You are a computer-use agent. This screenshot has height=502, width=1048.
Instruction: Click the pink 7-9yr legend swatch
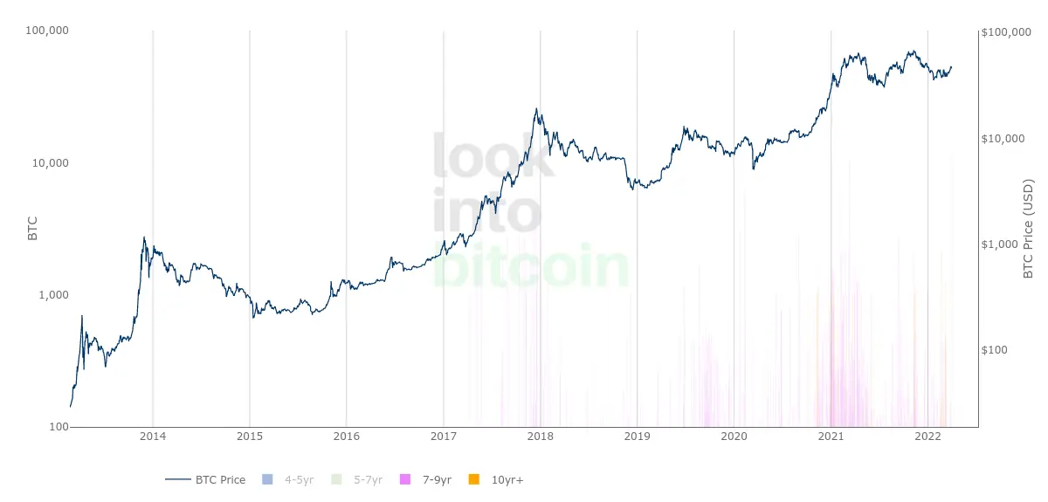(x=405, y=479)
